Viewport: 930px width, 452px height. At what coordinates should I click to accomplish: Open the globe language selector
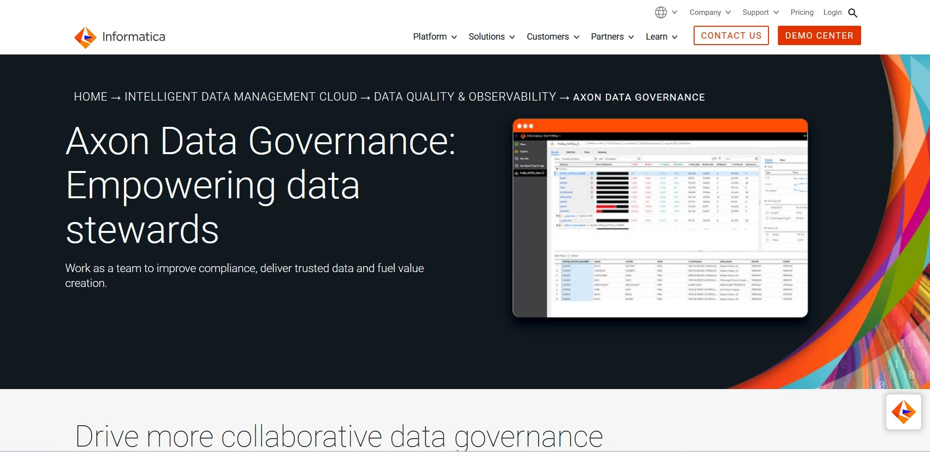click(x=660, y=12)
